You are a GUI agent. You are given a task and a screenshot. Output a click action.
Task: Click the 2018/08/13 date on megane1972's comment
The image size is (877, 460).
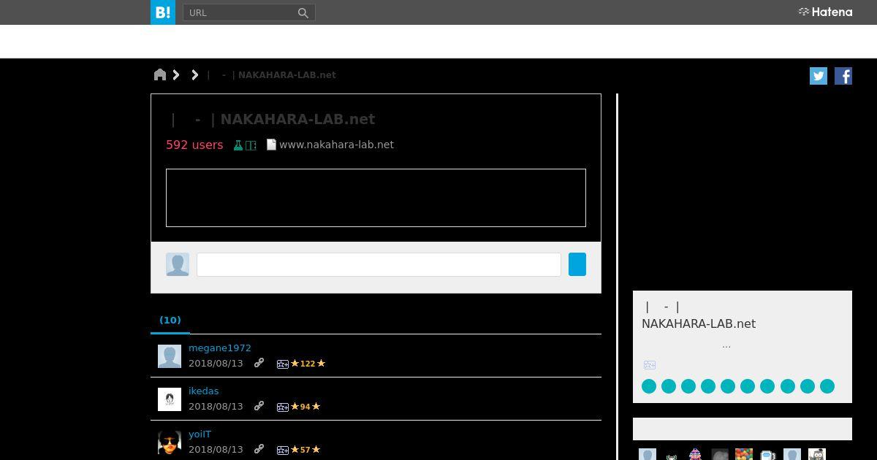pyautogui.click(x=216, y=364)
